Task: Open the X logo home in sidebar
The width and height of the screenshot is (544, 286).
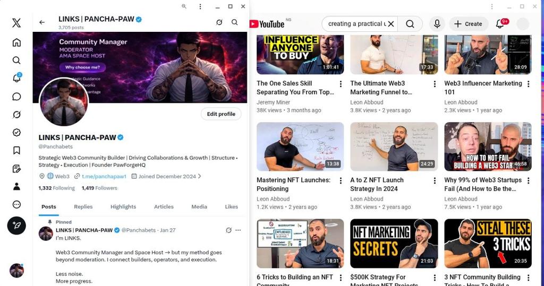Action: [x=16, y=23]
